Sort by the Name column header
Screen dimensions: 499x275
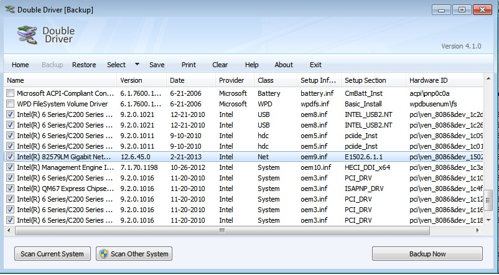tap(60, 80)
